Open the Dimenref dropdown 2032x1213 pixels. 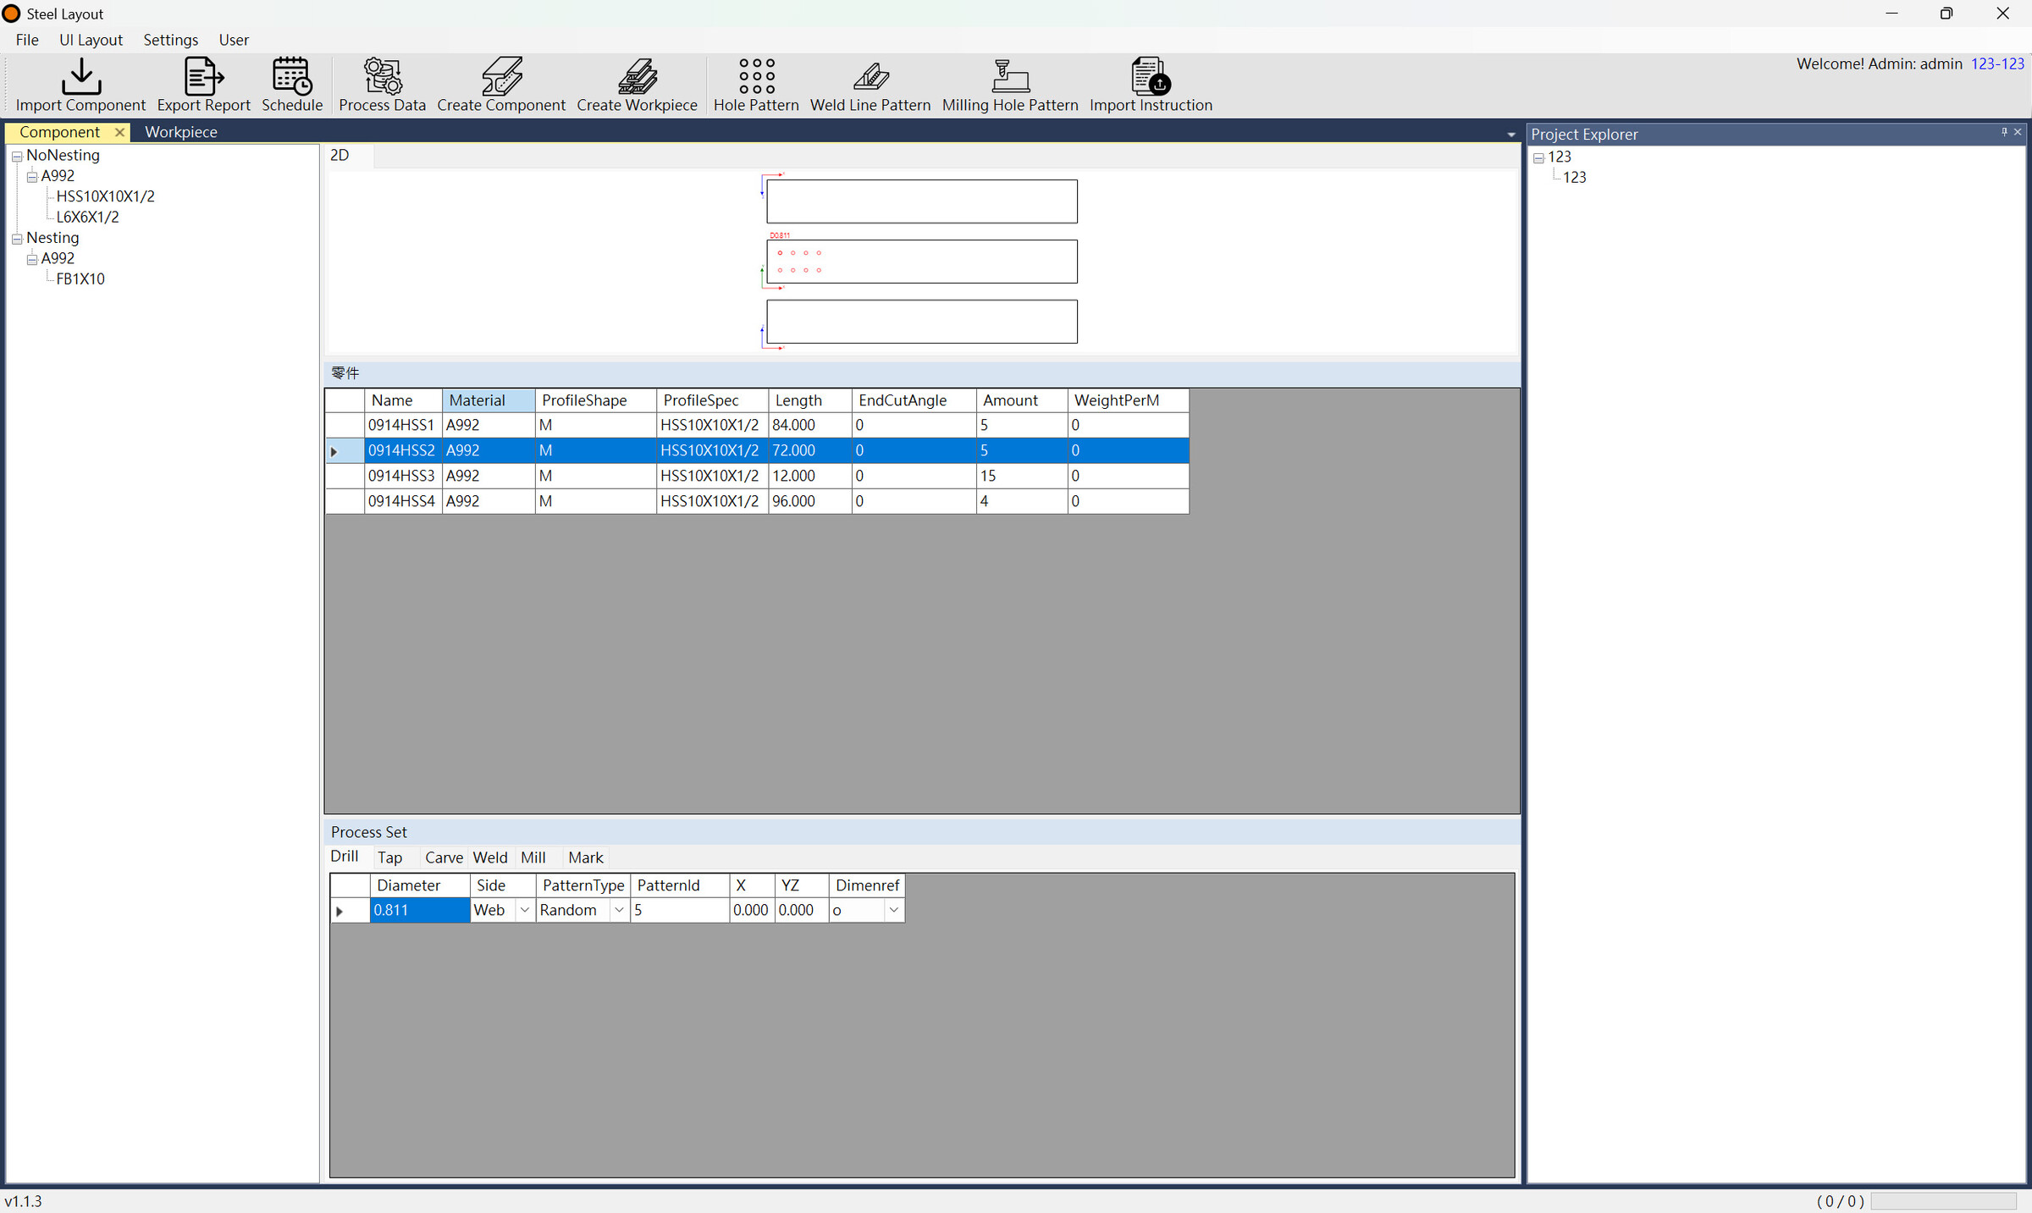pyautogui.click(x=893, y=910)
